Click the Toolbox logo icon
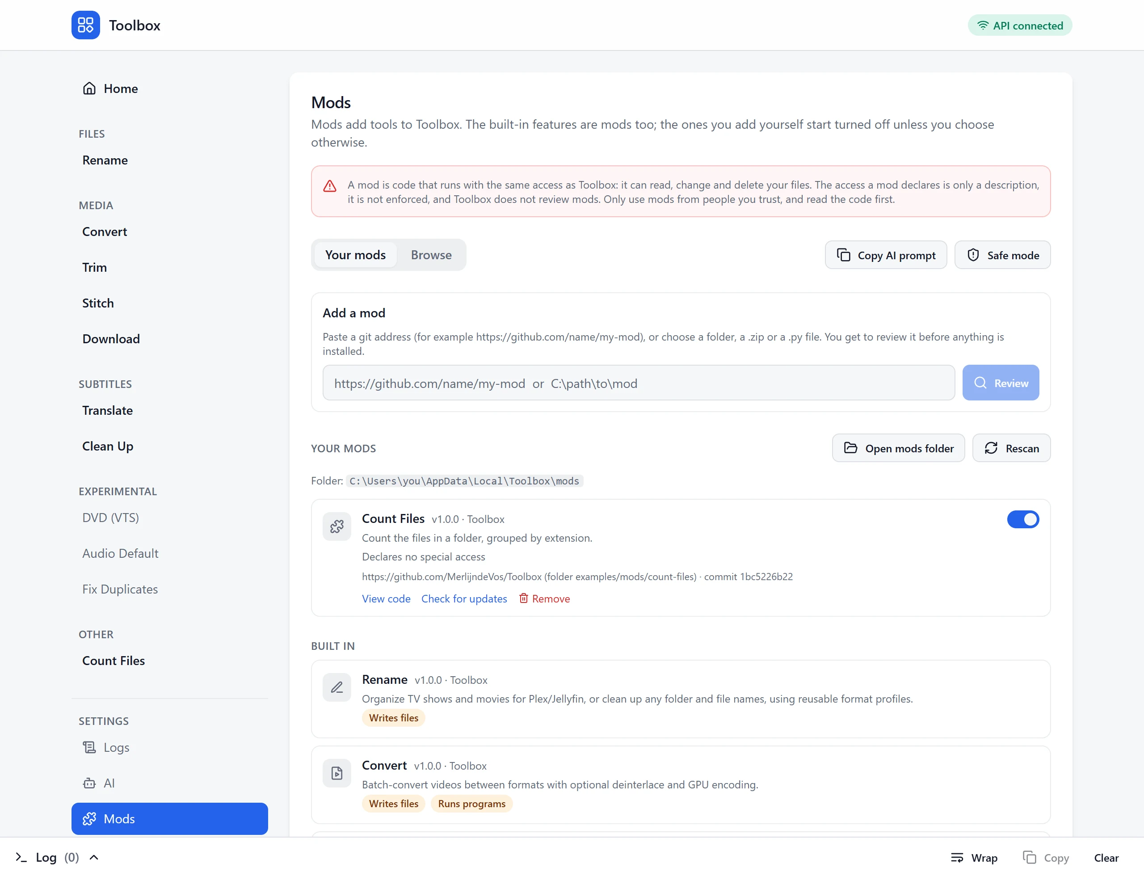This screenshot has width=1144, height=876. click(85, 25)
